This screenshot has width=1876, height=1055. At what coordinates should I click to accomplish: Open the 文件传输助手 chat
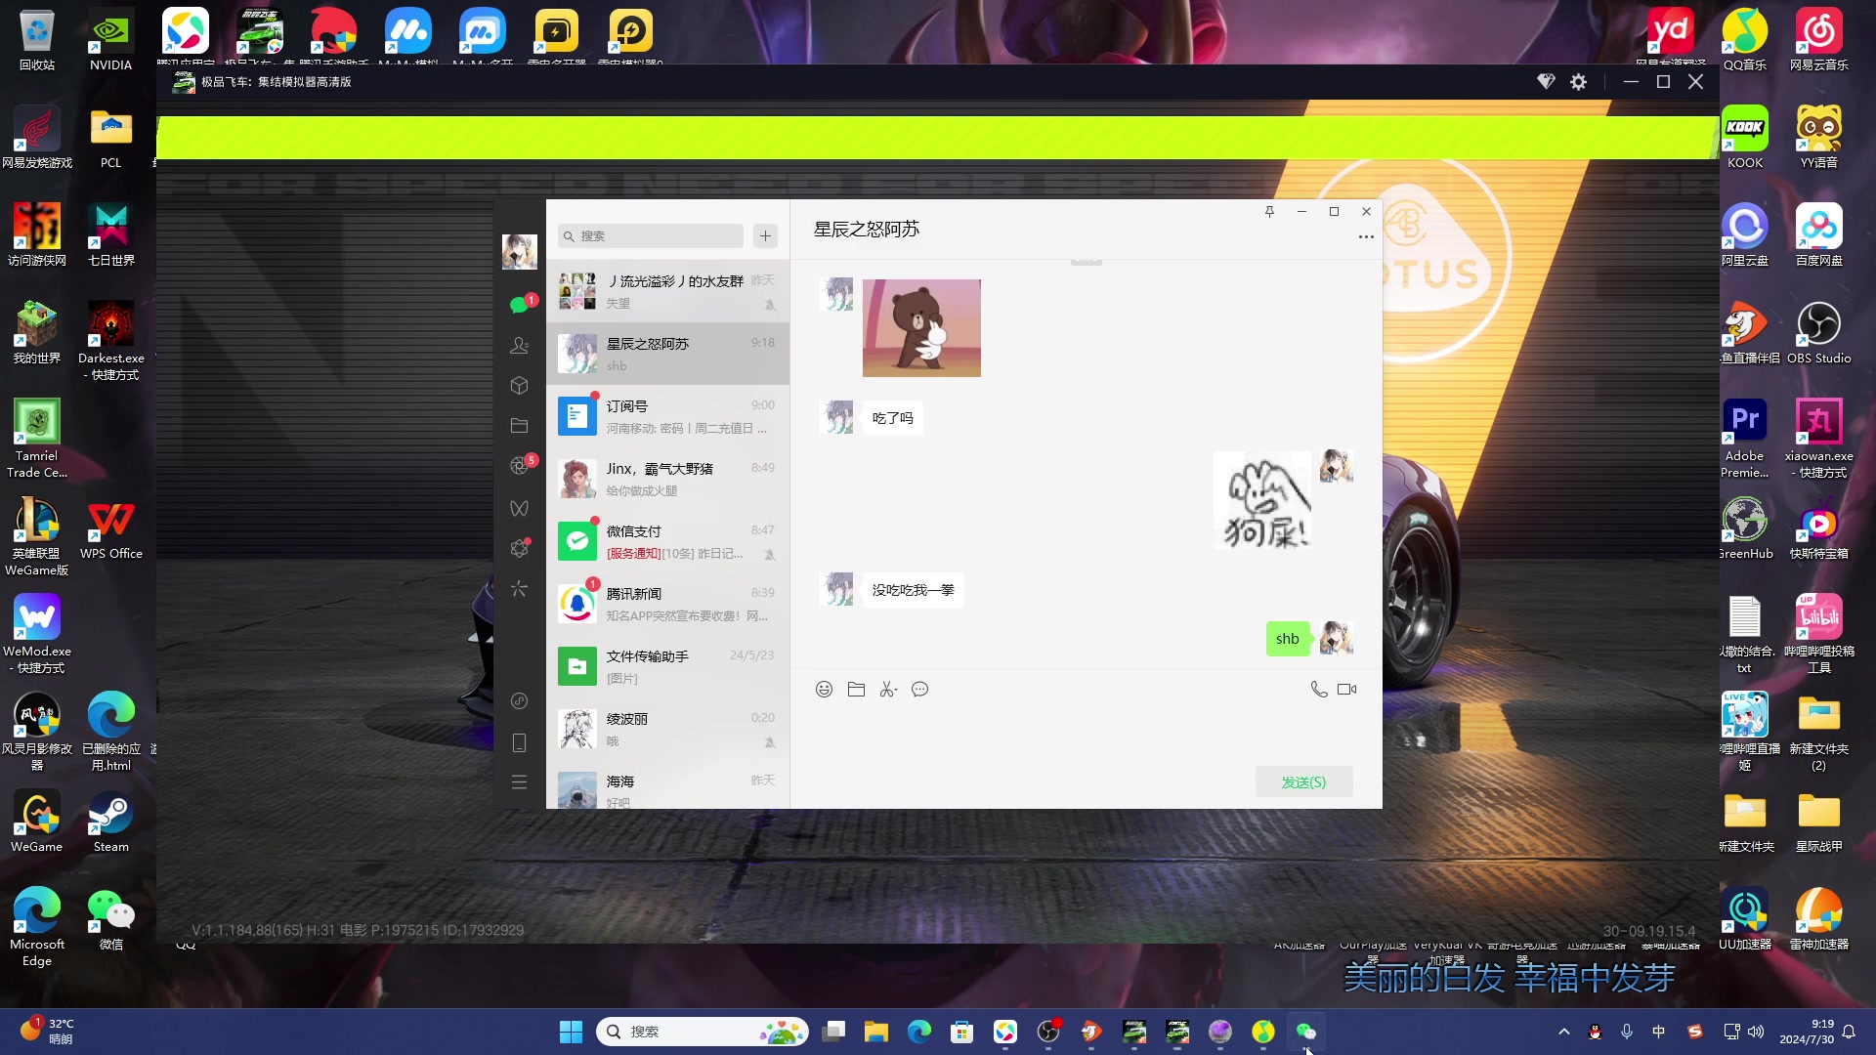pyautogui.click(x=667, y=666)
